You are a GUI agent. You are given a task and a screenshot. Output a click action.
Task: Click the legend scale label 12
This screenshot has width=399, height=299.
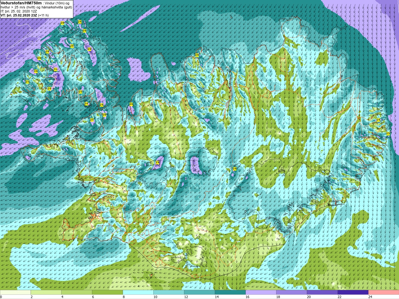[186, 297]
